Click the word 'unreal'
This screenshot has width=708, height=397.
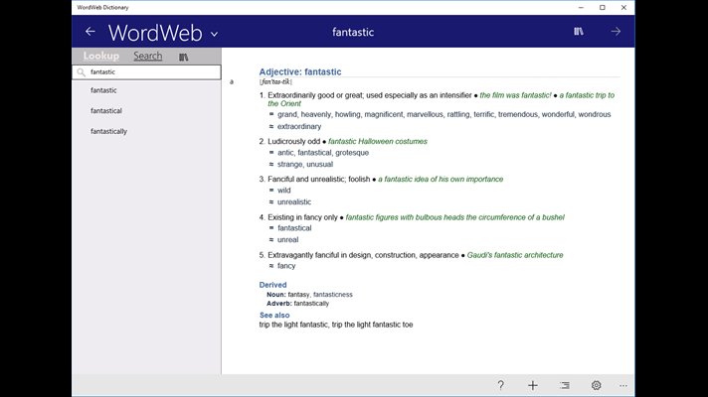point(288,240)
